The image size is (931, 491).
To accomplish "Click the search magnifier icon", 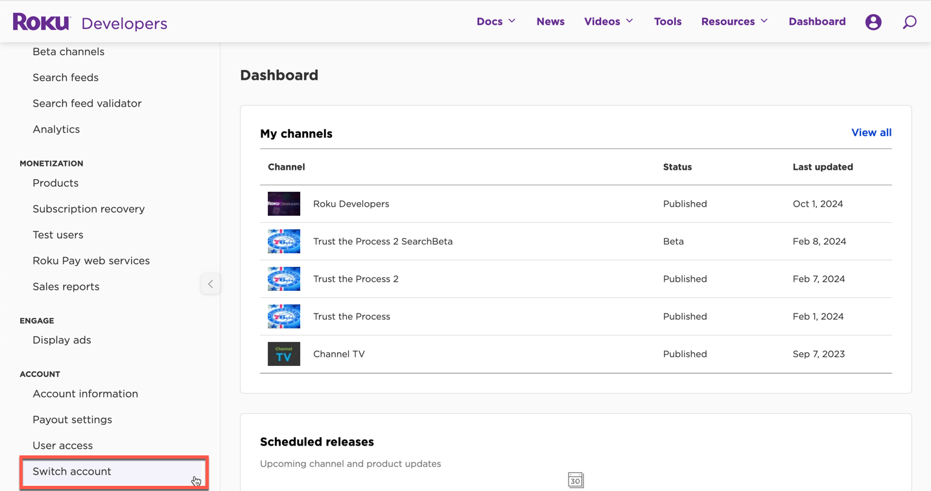I will click(x=910, y=22).
